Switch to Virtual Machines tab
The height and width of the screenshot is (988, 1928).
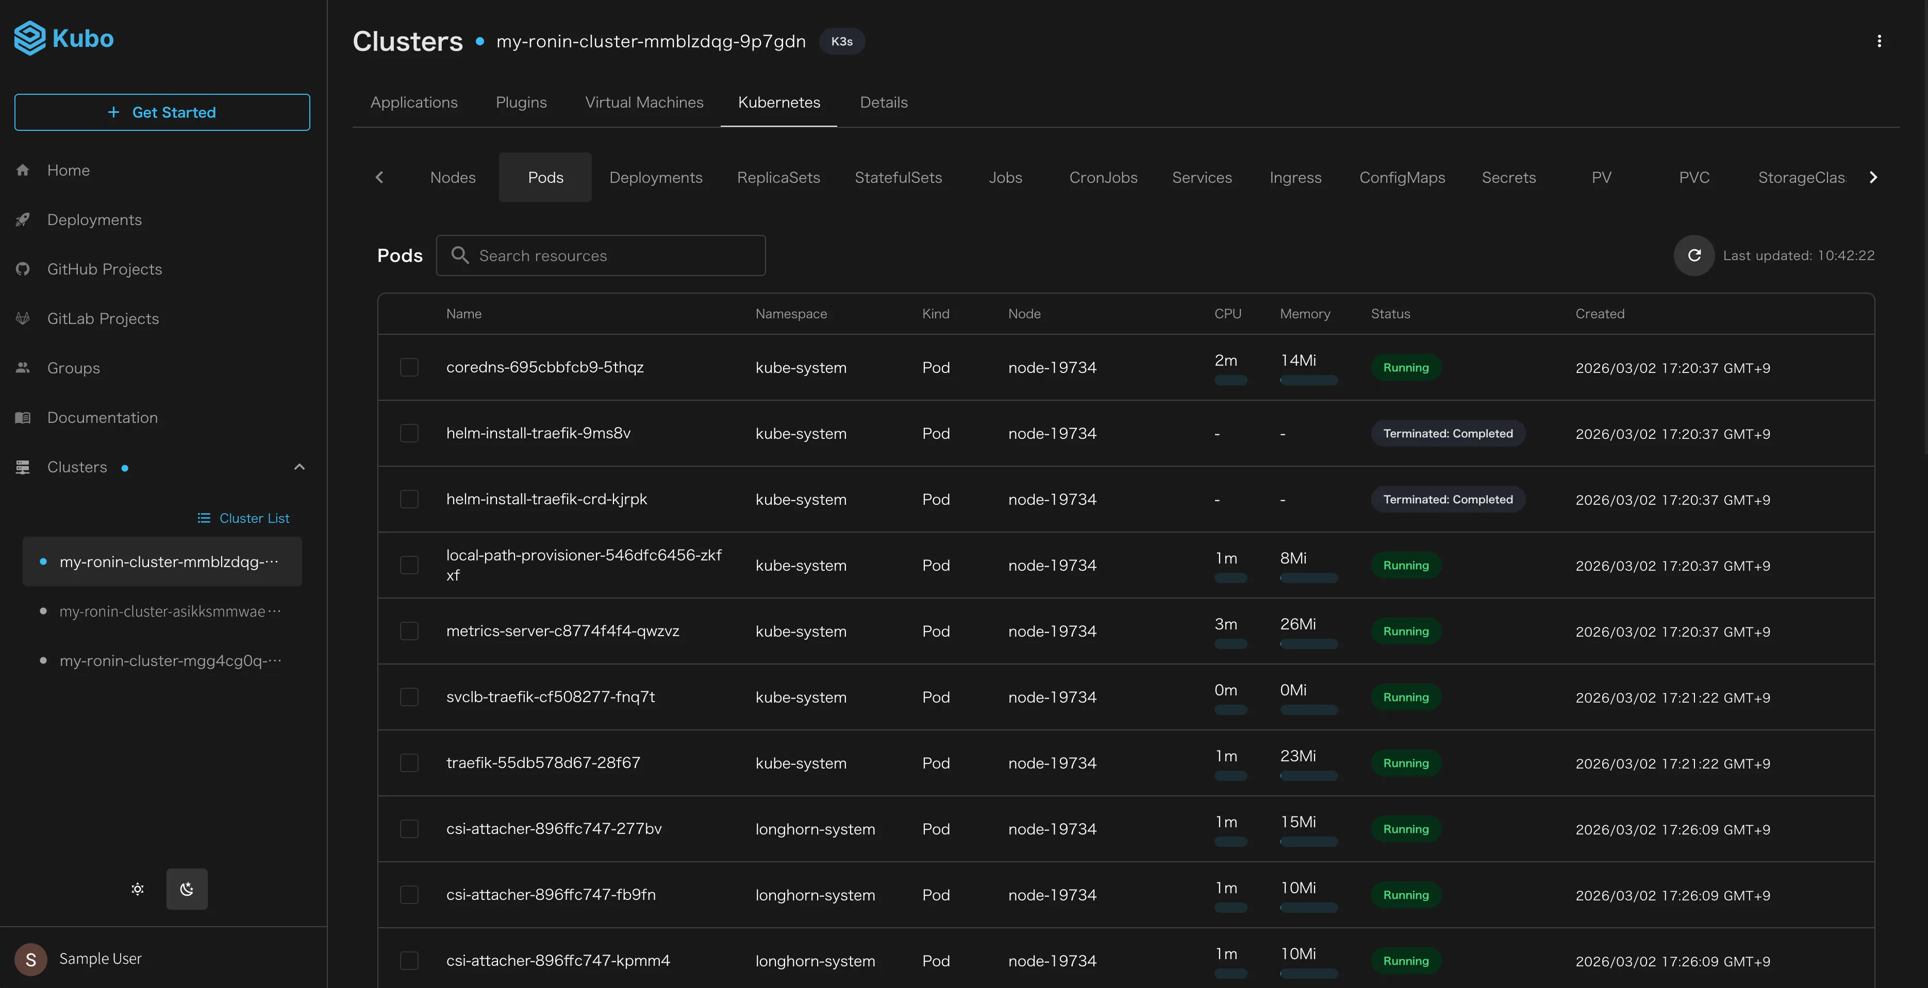coord(644,103)
